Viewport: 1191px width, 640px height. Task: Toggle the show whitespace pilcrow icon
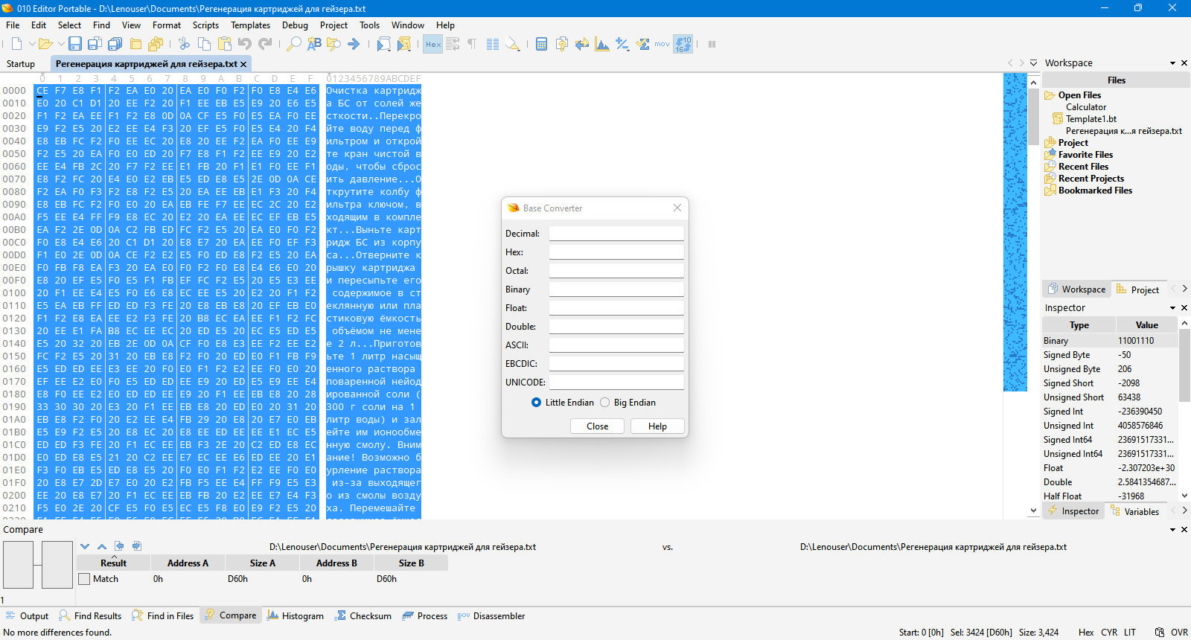pyautogui.click(x=472, y=44)
